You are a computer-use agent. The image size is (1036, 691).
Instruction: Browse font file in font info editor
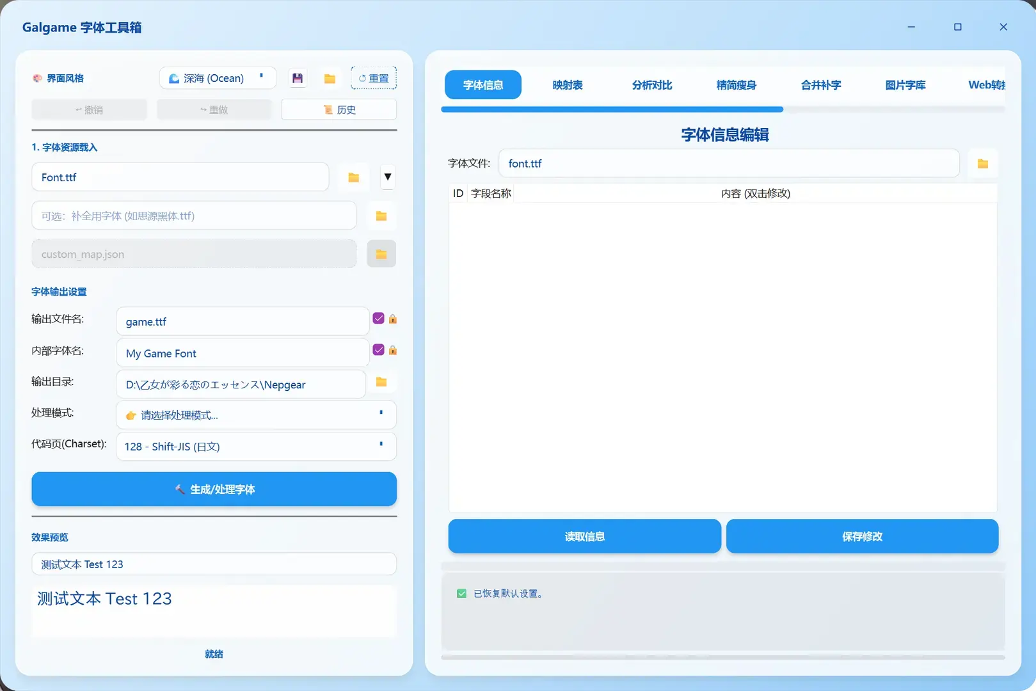coord(983,164)
